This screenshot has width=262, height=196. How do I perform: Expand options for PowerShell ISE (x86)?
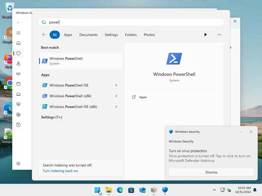[116, 107]
